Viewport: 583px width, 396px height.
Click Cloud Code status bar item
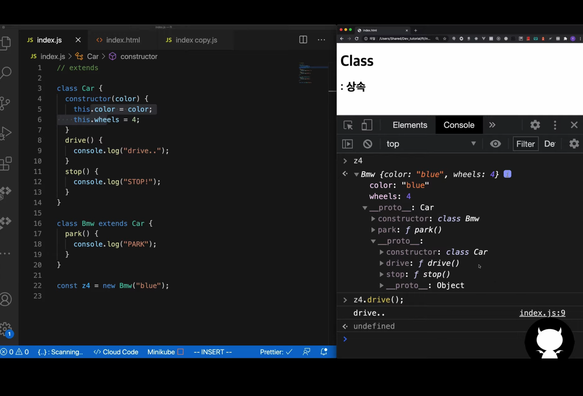click(116, 352)
